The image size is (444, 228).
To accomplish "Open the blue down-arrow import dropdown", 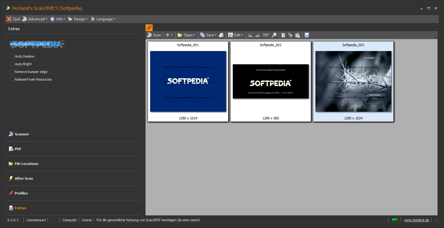I will click(169, 35).
